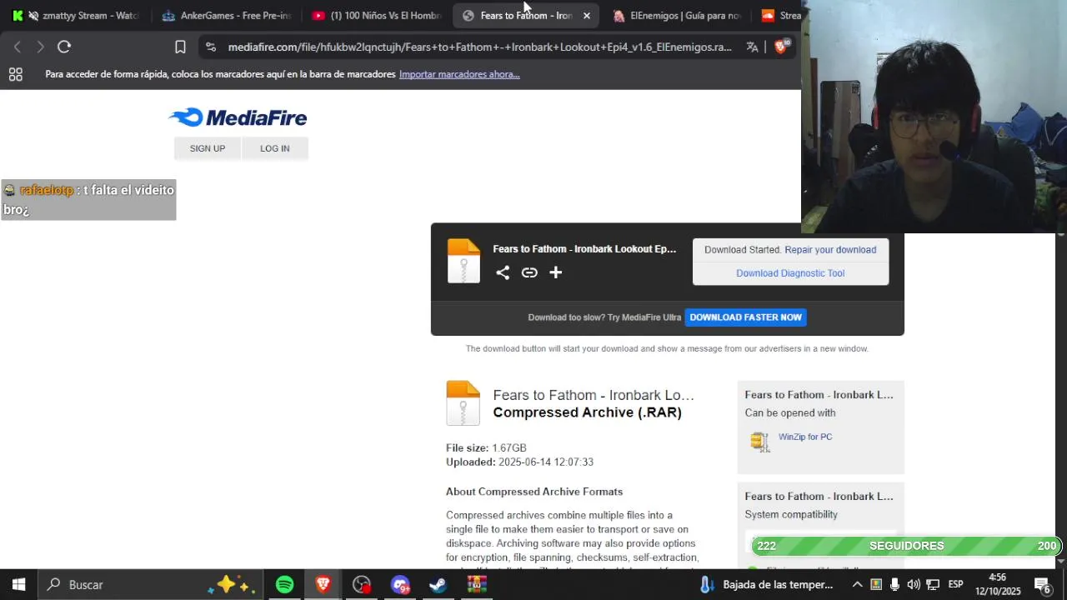The width and height of the screenshot is (1067, 600).
Task: Click the share icon under file title
Action: coord(503,272)
